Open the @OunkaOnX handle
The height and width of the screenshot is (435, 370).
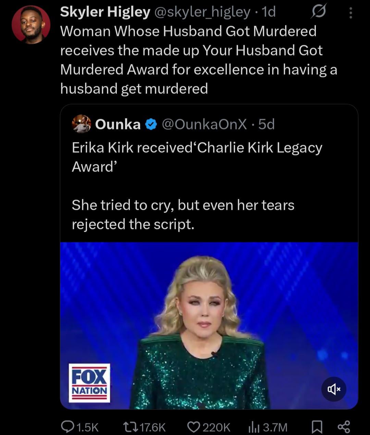pyautogui.click(x=204, y=125)
